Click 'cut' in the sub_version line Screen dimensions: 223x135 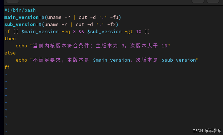pyautogui.click(x=80, y=24)
